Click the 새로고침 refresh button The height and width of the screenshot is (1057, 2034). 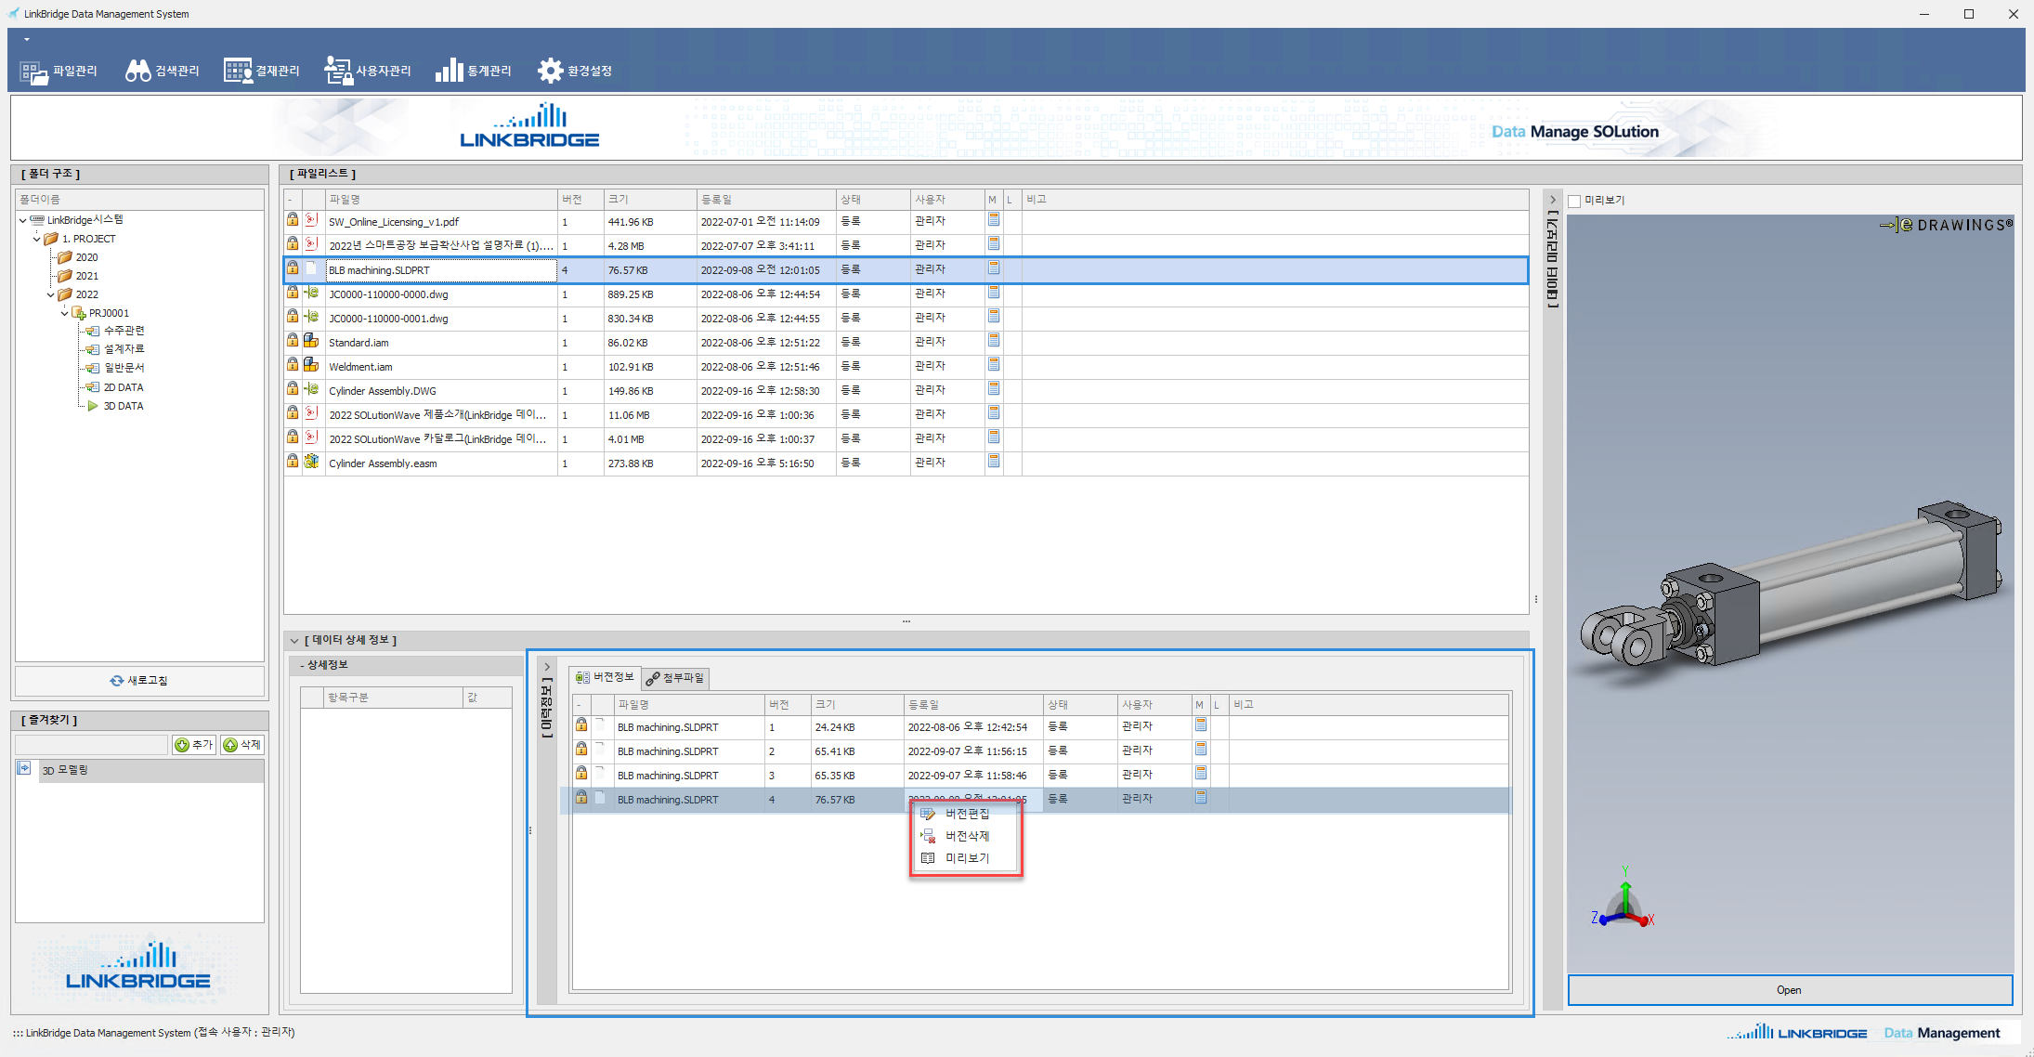[x=139, y=681]
